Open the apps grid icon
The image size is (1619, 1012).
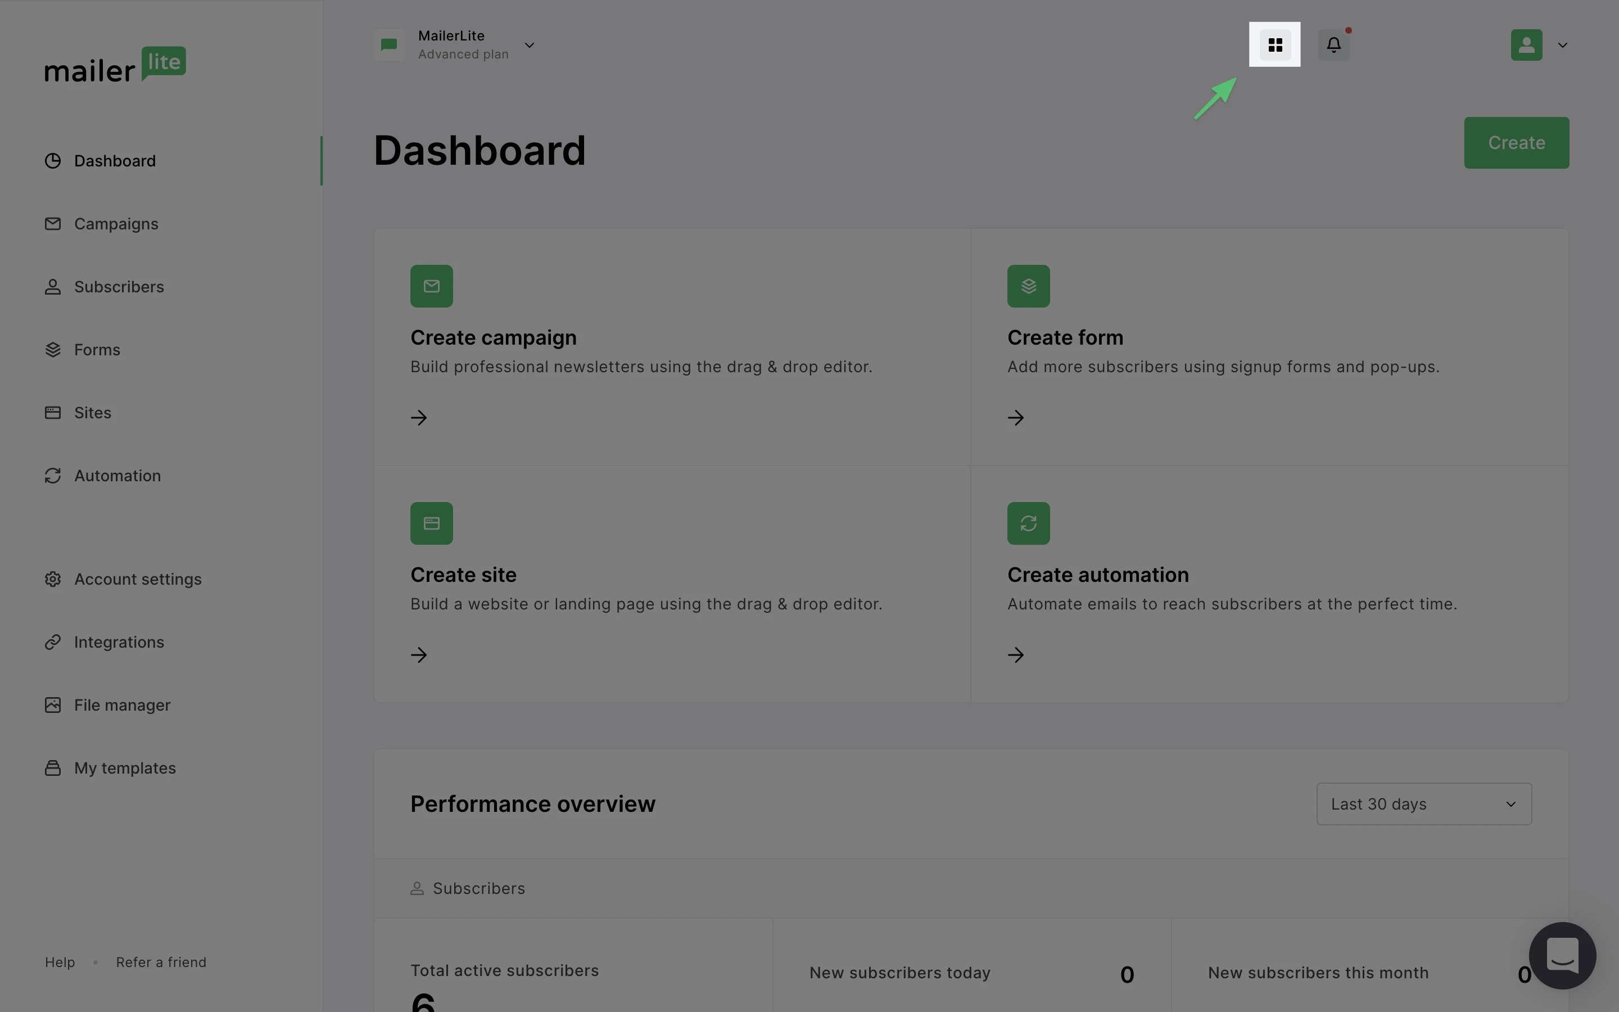1274,45
